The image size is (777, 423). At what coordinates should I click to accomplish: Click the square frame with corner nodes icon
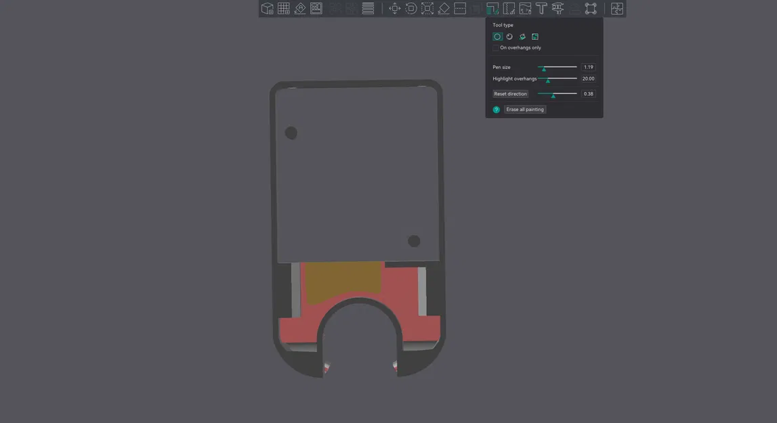(591, 8)
